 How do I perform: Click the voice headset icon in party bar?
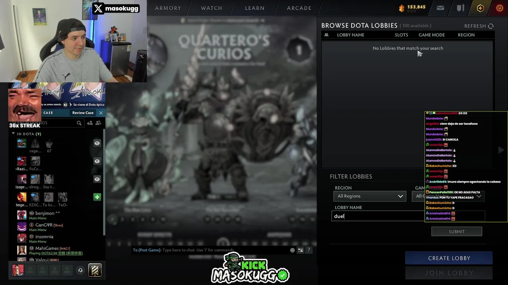click(x=80, y=270)
